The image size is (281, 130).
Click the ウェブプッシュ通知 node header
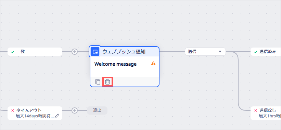click(124, 52)
